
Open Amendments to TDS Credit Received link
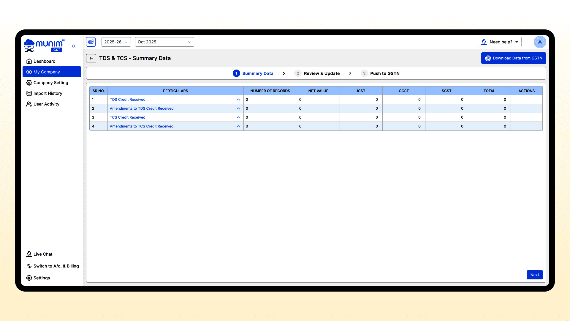tap(142, 108)
